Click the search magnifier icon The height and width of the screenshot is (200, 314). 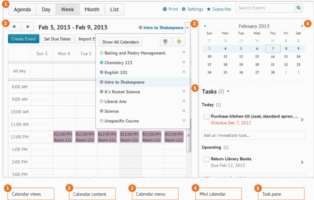pos(299,8)
